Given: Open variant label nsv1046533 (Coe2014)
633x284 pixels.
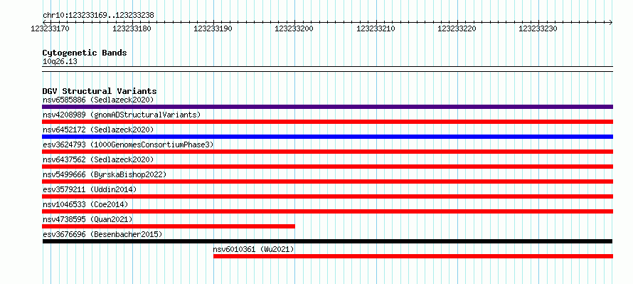Looking at the screenshot, I should pos(85,204).
